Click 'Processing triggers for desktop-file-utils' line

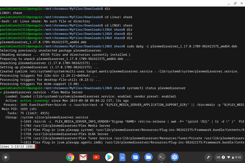coord(50,80)
